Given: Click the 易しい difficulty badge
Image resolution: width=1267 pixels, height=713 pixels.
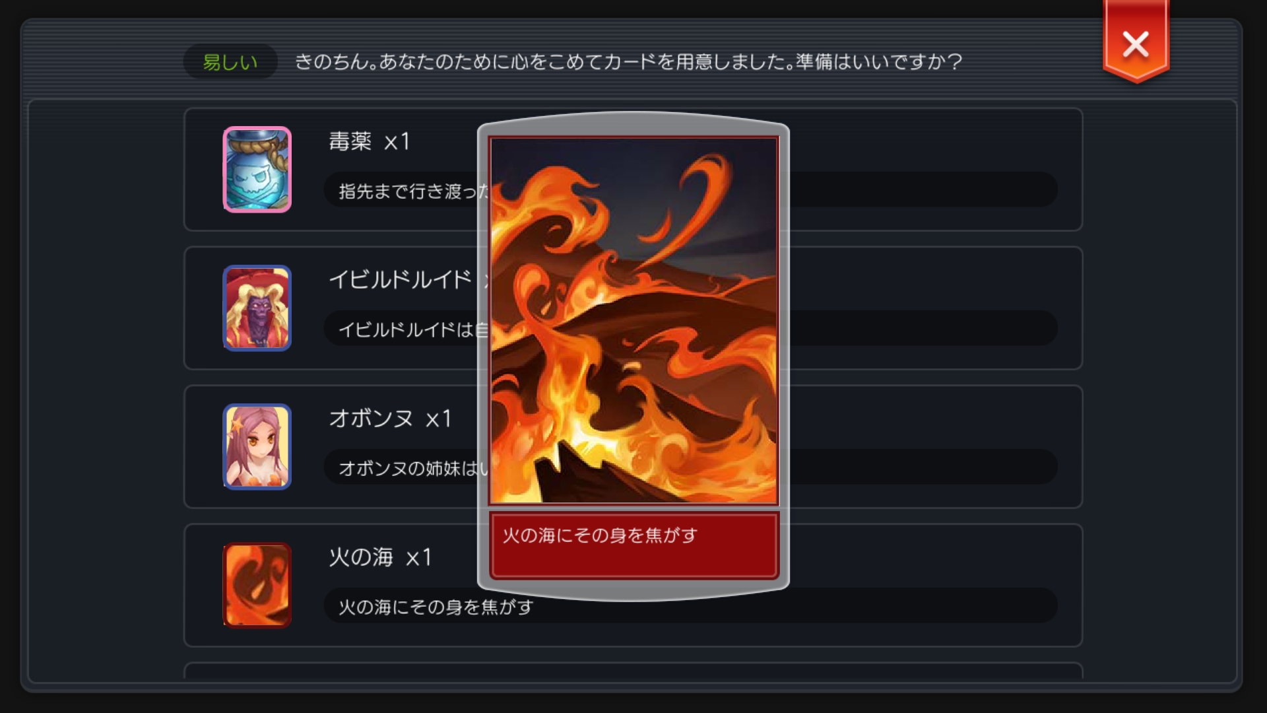Looking at the screenshot, I should [230, 62].
